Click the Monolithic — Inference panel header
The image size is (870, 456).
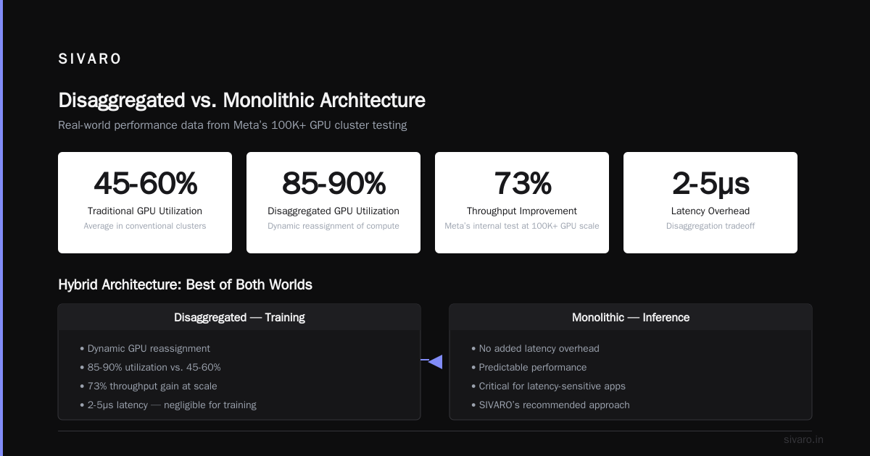631,317
